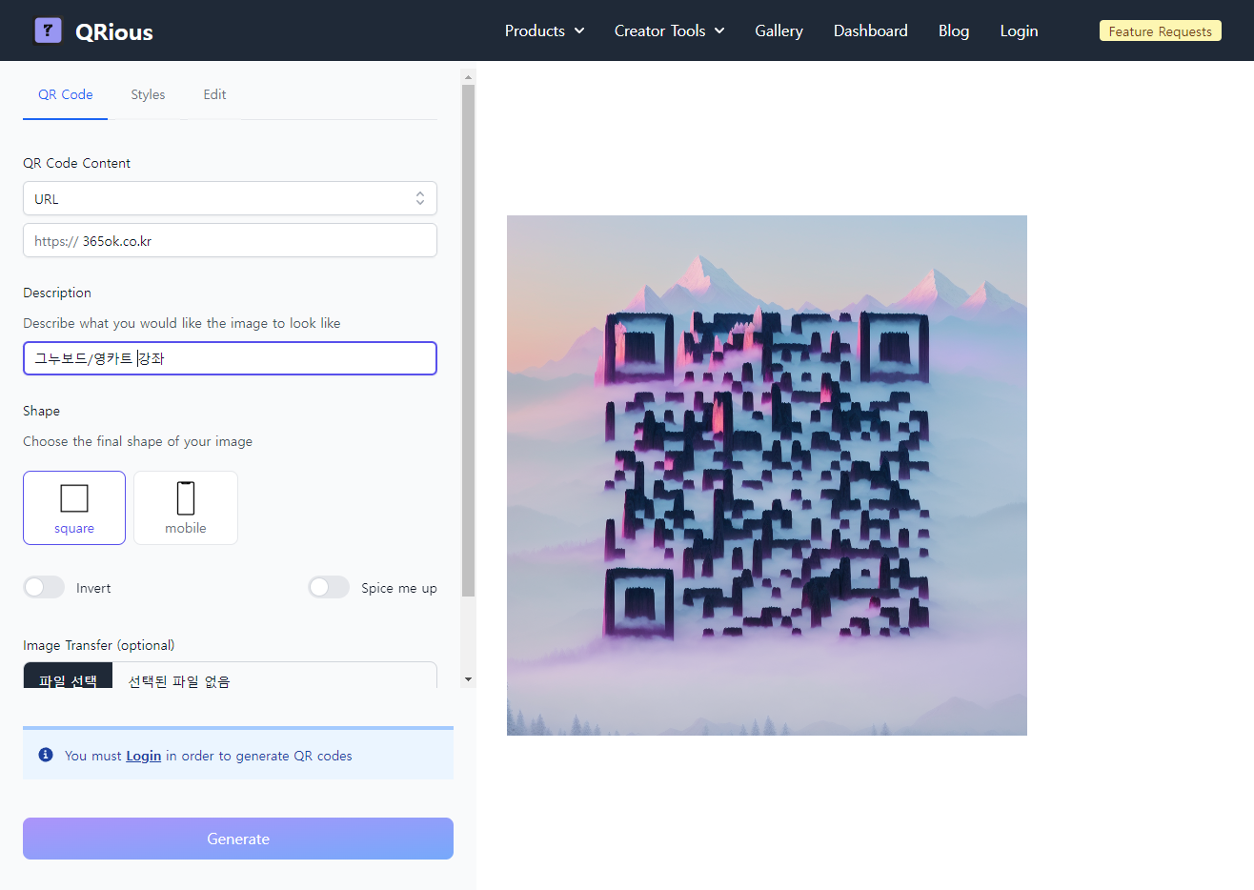
Task: Open the URL content type dropdown
Action: [x=230, y=198]
